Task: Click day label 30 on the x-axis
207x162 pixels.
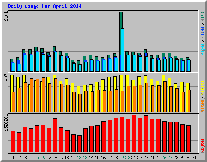Action: tap(188, 158)
